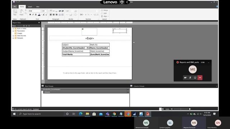230x129 pixels.
Task: Toggle camera in Teams call window
Action: coord(185,78)
